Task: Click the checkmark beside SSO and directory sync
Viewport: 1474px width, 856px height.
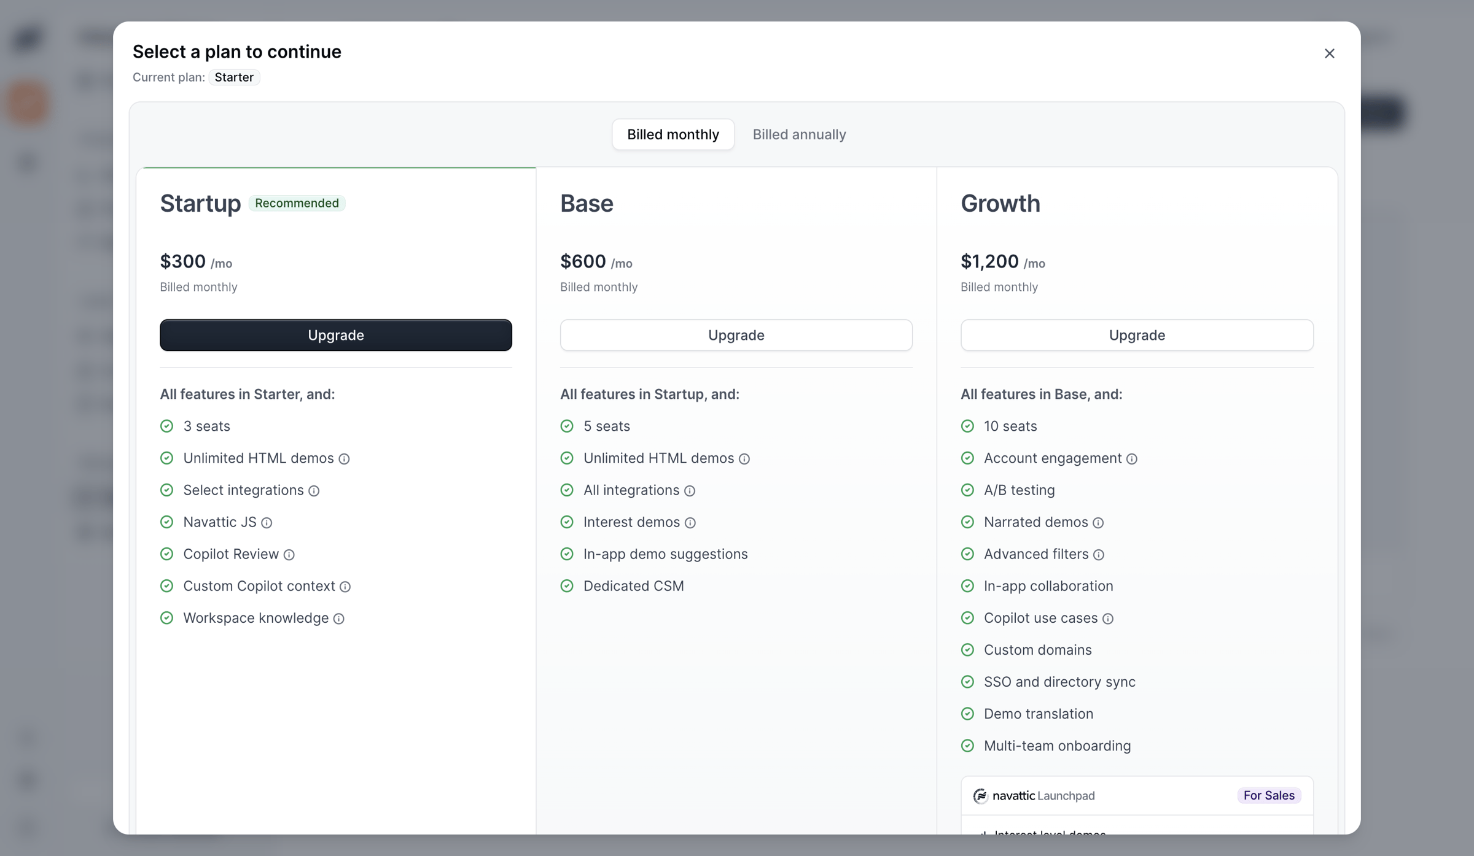Action: click(967, 681)
